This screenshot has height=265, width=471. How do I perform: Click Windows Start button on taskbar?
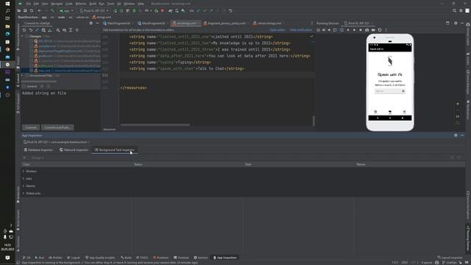click(7, 4)
